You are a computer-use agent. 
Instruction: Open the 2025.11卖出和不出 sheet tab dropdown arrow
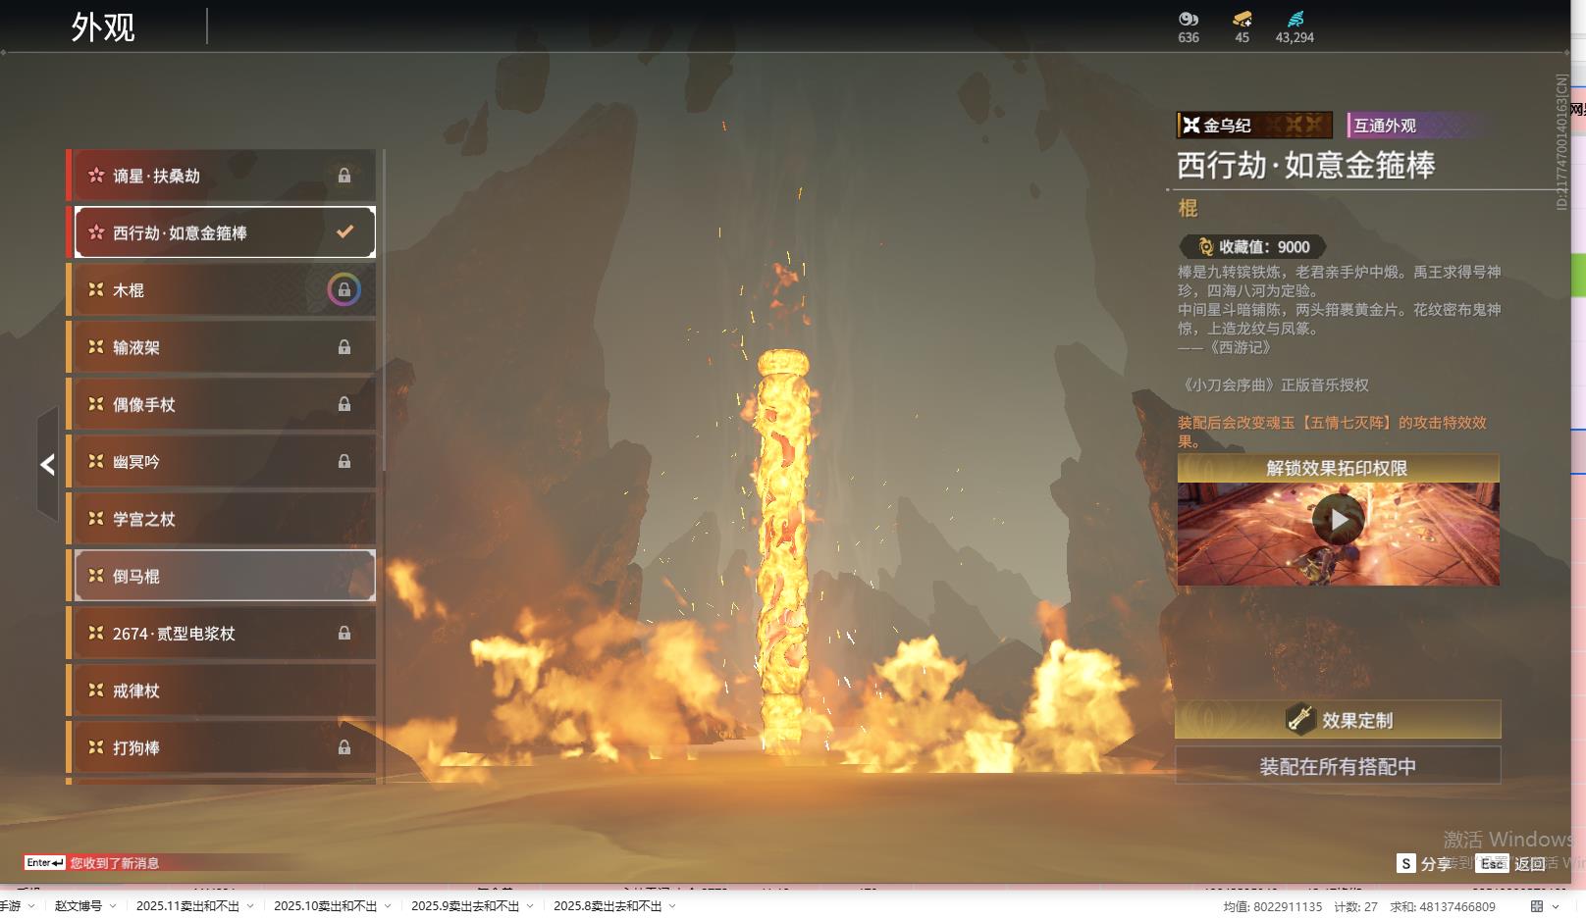[x=250, y=906]
